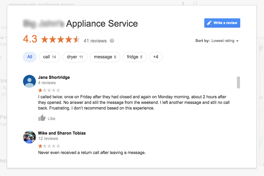Viewport: 264px width, 176px height.
Task: Select the All filter chip
Action: click(x=30, y=57)
